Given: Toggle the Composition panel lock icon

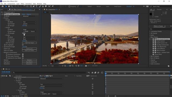Looking at the screenshot, I should click(47, 10).
